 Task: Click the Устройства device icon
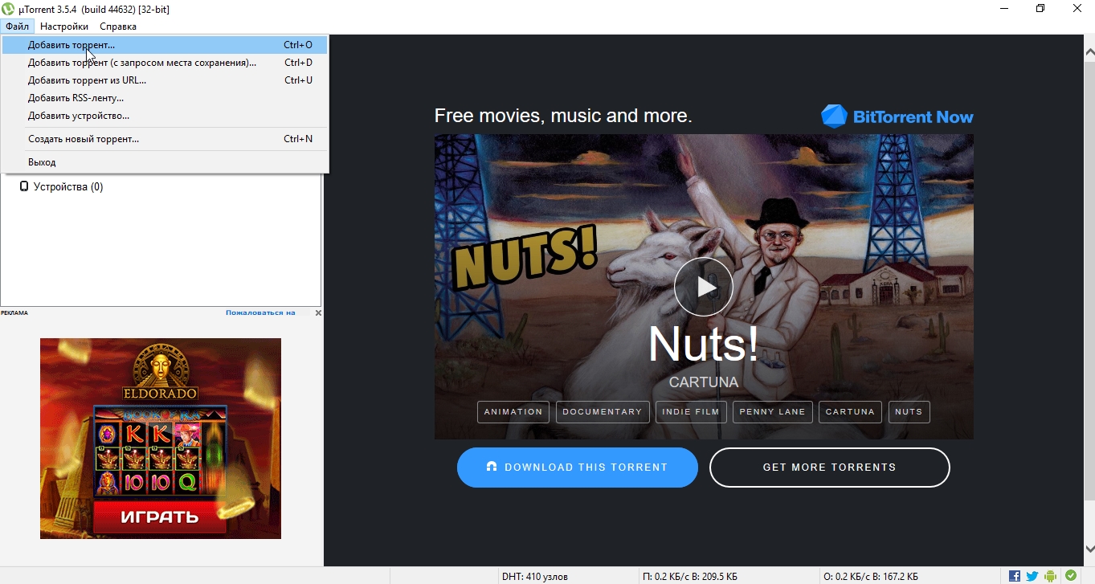[24, 186]
